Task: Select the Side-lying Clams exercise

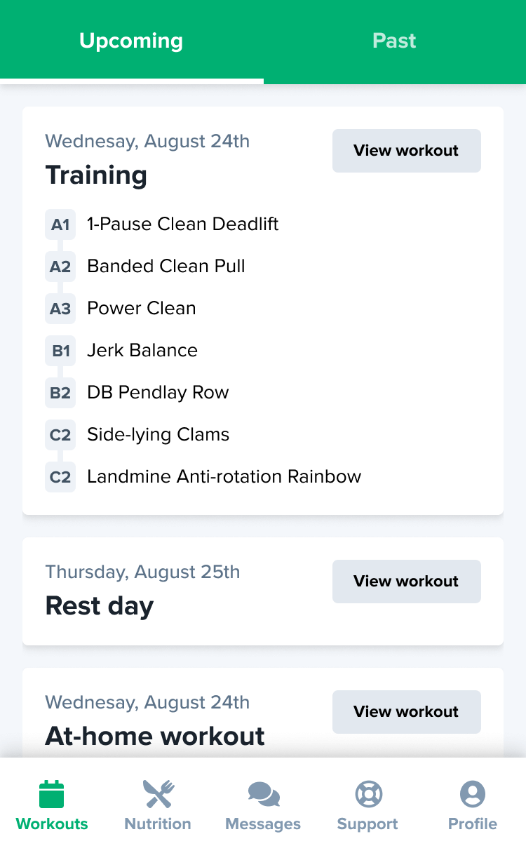Action: [x=158, y=435]
